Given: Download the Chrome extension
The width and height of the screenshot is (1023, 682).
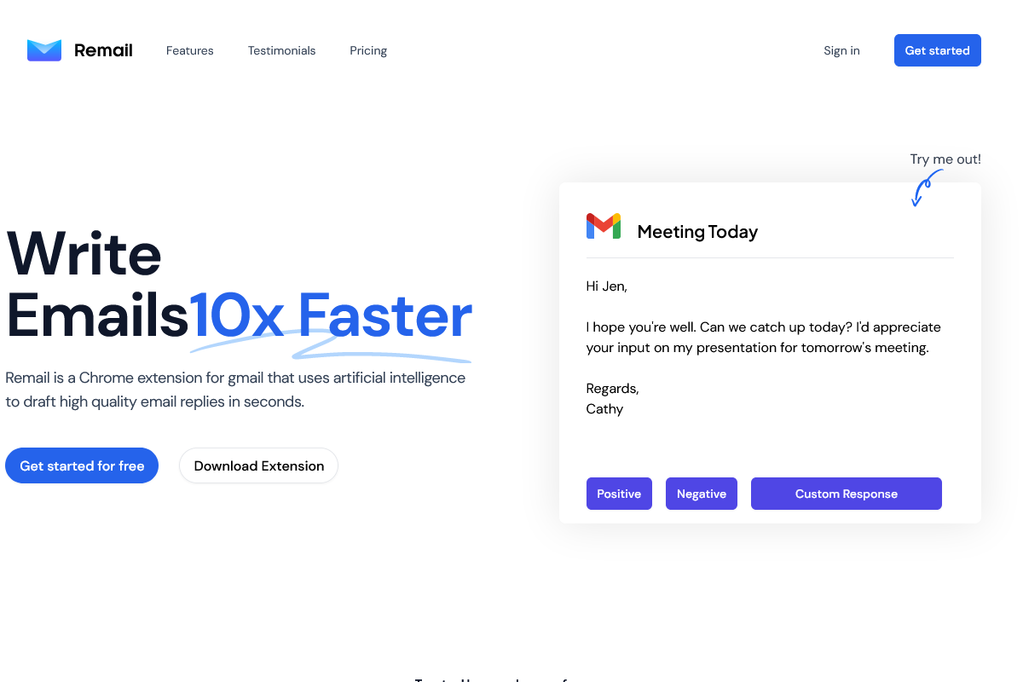Looking at the screenshot, I should (258, 465).
